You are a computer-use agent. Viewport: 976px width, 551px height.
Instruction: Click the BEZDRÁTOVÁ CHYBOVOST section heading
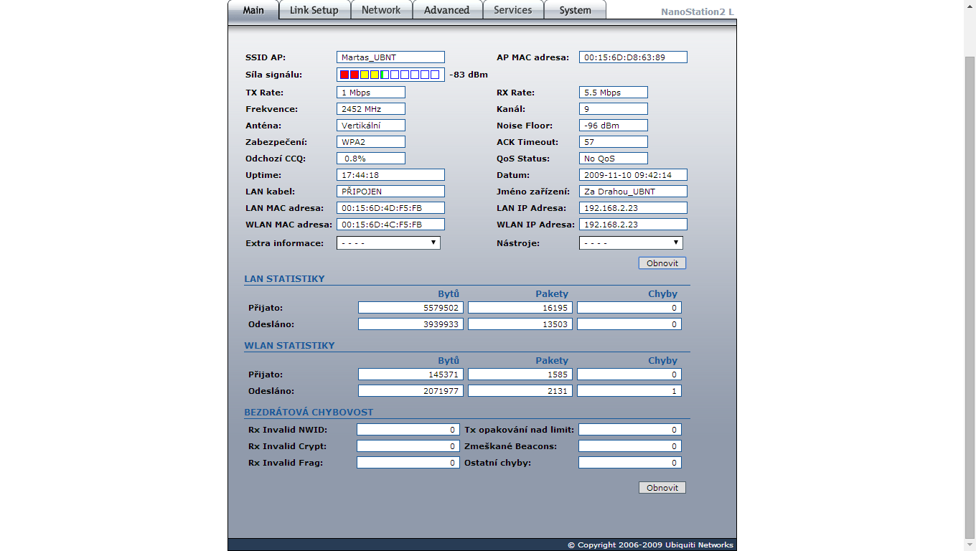coord(309,413)
